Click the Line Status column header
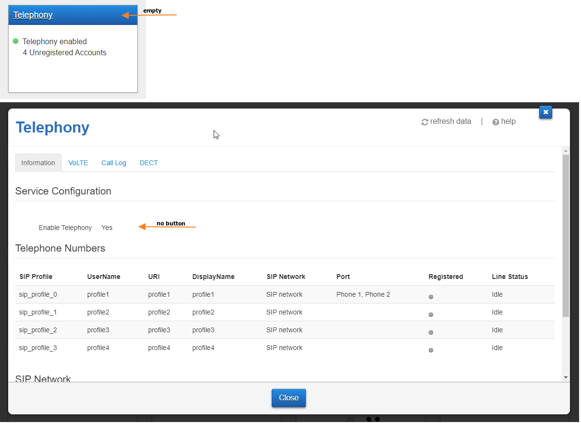 (510, 277)
